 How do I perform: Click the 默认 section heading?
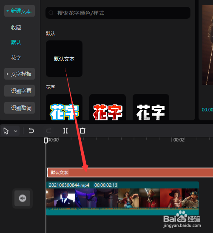(x=51, y=34)
